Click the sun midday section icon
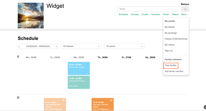This screenshot has width=206, height=111. point(18,98)
